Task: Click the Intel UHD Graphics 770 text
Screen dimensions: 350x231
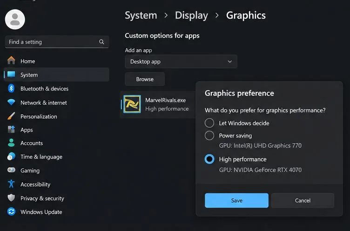Action: (x=260, y=146)
